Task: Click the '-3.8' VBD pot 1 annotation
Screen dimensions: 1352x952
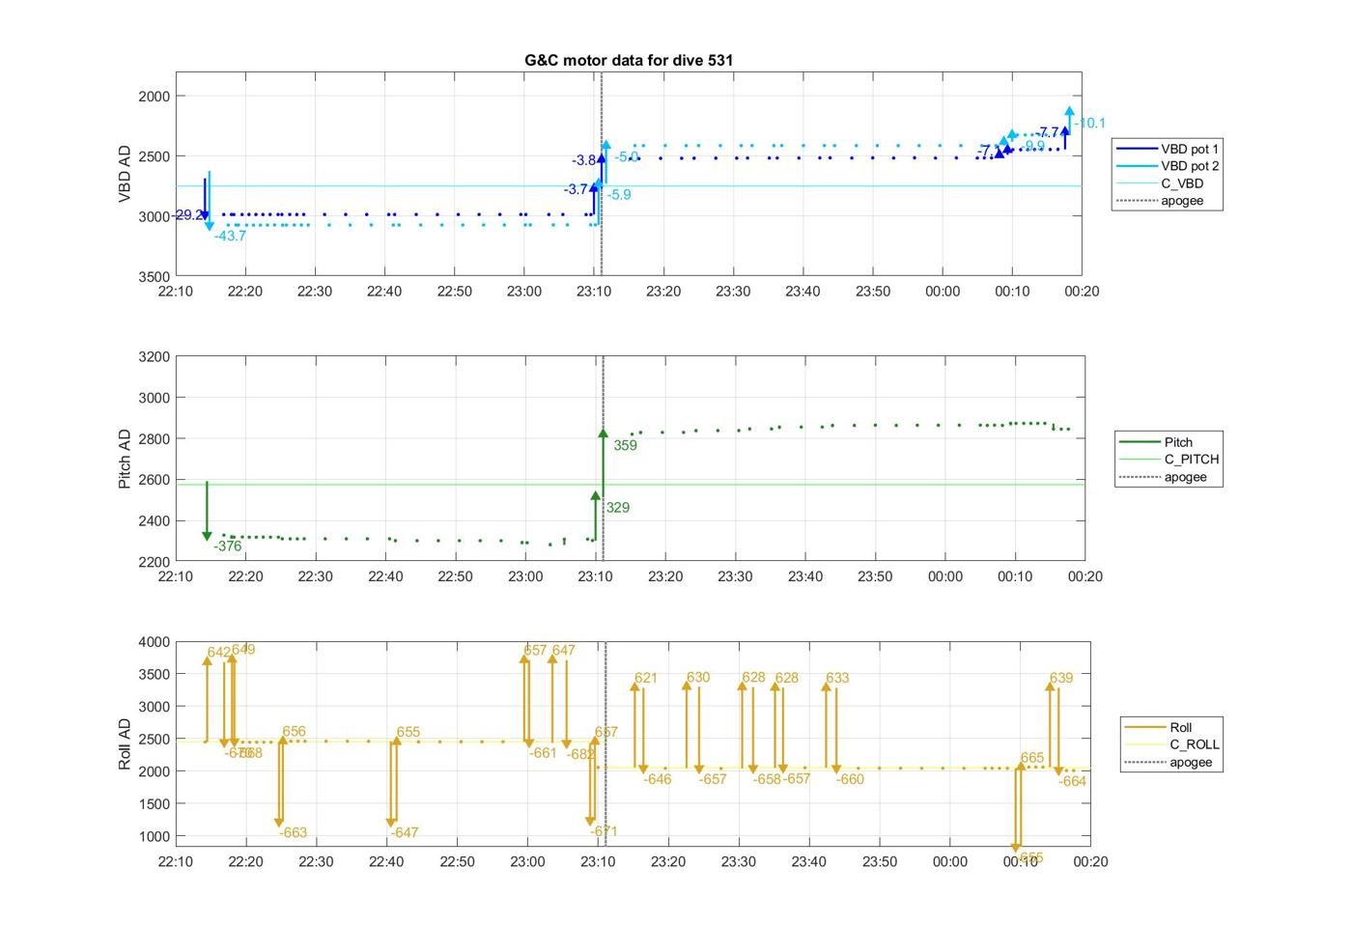Action: click(583, 160)
